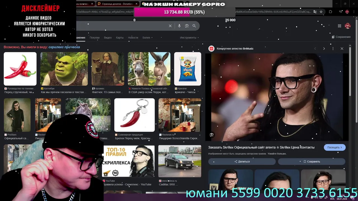Open the Chrome three-dot menu
This screenshot has height=201, width=358.
[x=354, y=12]
